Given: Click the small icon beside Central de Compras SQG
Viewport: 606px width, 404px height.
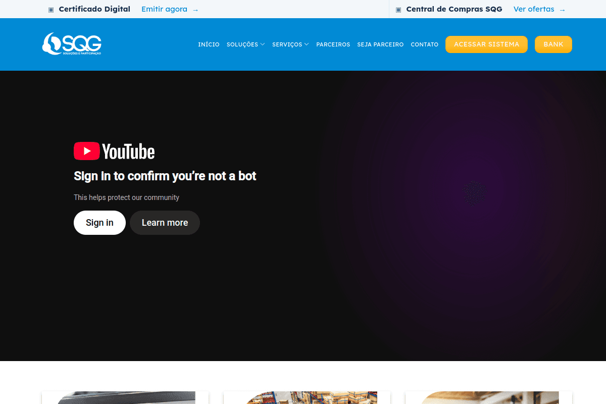Looking at the screenshot, I should [x=398, y=10].
